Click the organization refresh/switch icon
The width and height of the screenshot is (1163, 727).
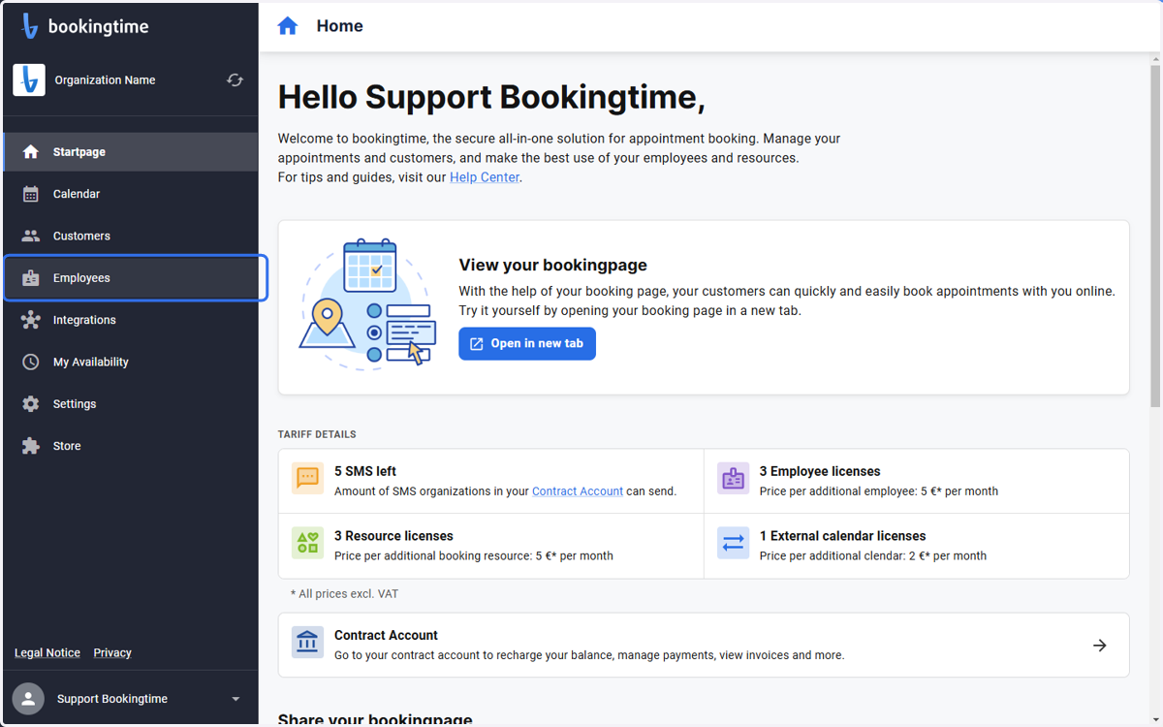pos(235,80)
